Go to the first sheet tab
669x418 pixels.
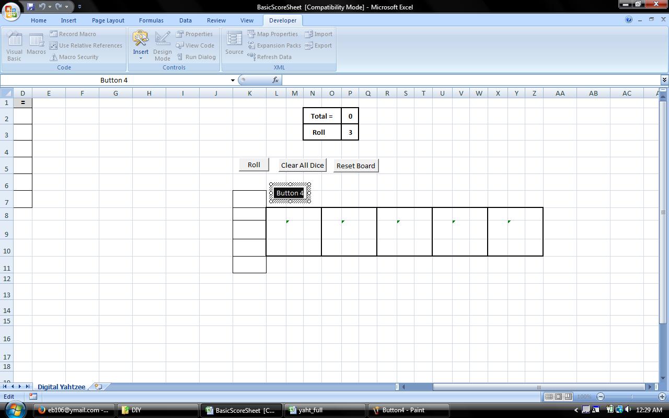click(5, 387)
